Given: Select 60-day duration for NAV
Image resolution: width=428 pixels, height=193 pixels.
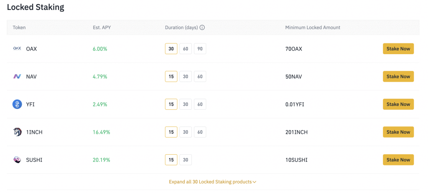Looking at the screenshot, I should 200,77.
